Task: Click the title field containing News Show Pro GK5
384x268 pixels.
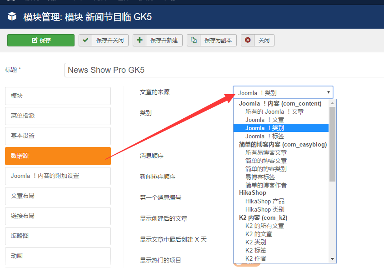Action: pos(224,70)
